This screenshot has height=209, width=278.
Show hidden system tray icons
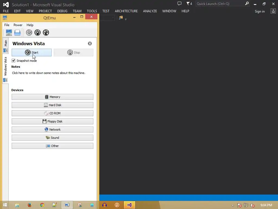pos(233,205)
